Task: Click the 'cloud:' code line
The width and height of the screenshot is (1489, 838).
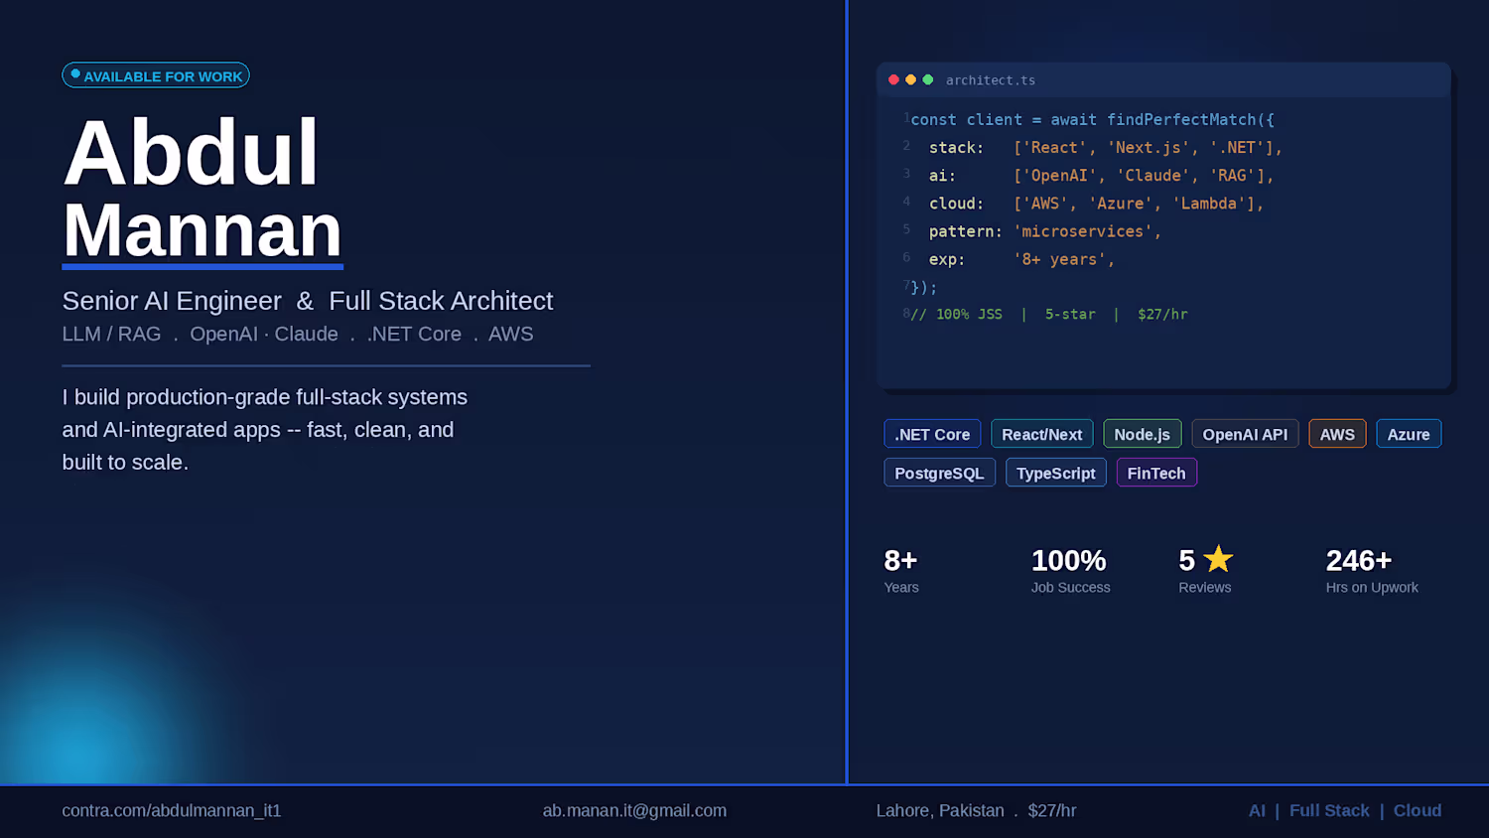Action: pyautogui.click(x=1097, y=203)
